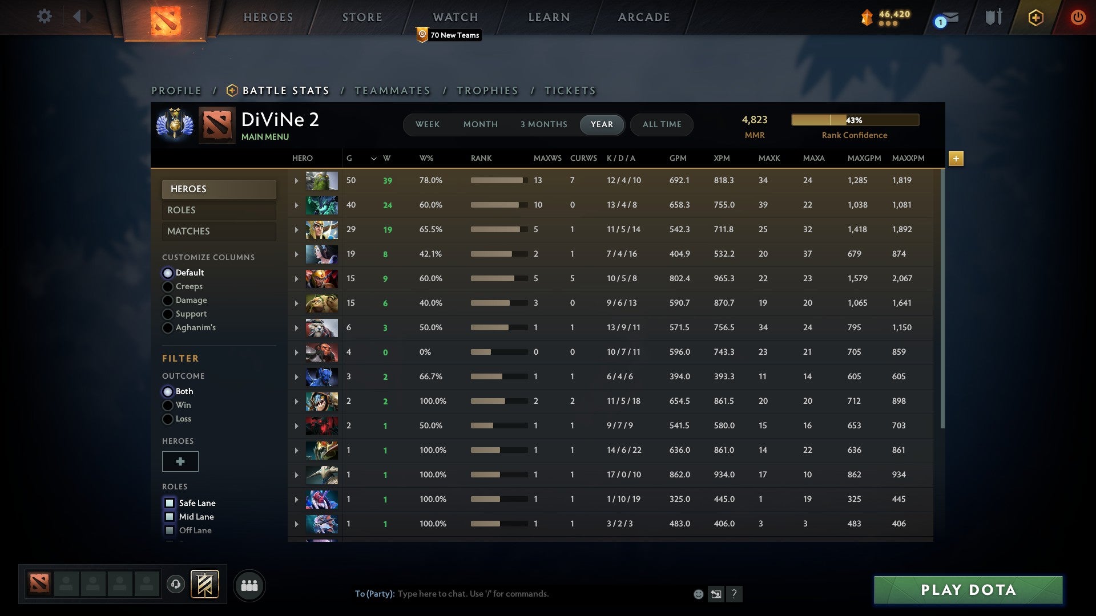Check the Off Lane role checkbox
This screenshot has width=1096, height=616.
(x=169, y=530)
